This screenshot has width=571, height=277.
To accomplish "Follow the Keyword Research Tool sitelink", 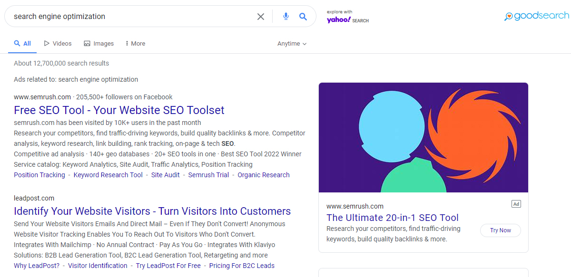I will click(x=108, y=175).
